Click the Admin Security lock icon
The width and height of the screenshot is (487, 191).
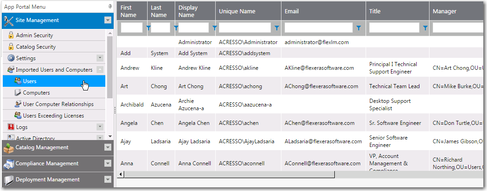click(11, 35)
